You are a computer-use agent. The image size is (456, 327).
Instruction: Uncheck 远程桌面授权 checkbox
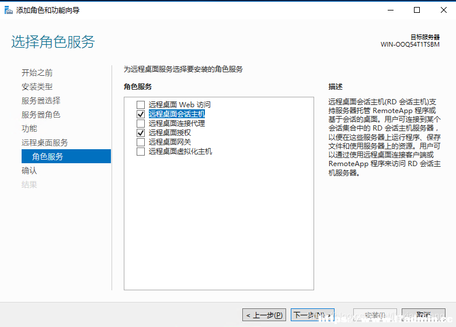coord(141,133)
